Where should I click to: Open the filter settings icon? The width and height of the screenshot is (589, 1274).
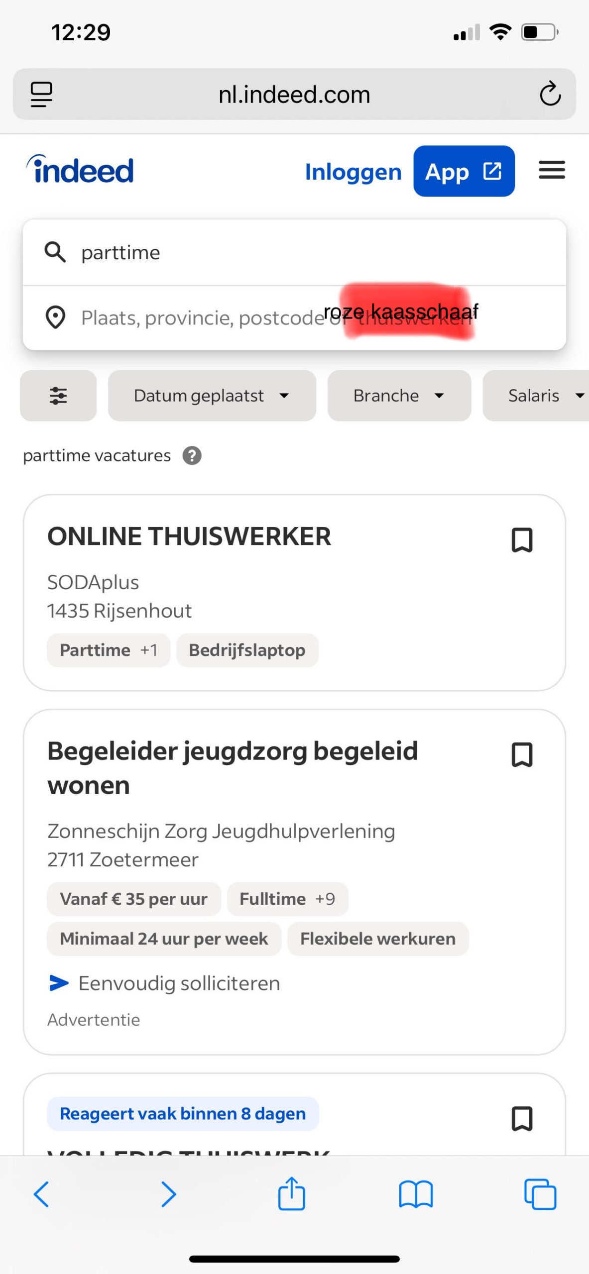pos(58,396)
